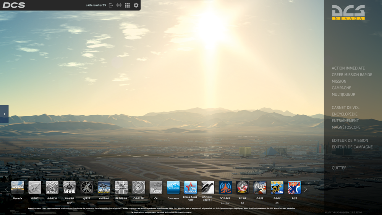
Task: Open settings via the gear icon
Action: pyautogui.click(x=136, y=5)
